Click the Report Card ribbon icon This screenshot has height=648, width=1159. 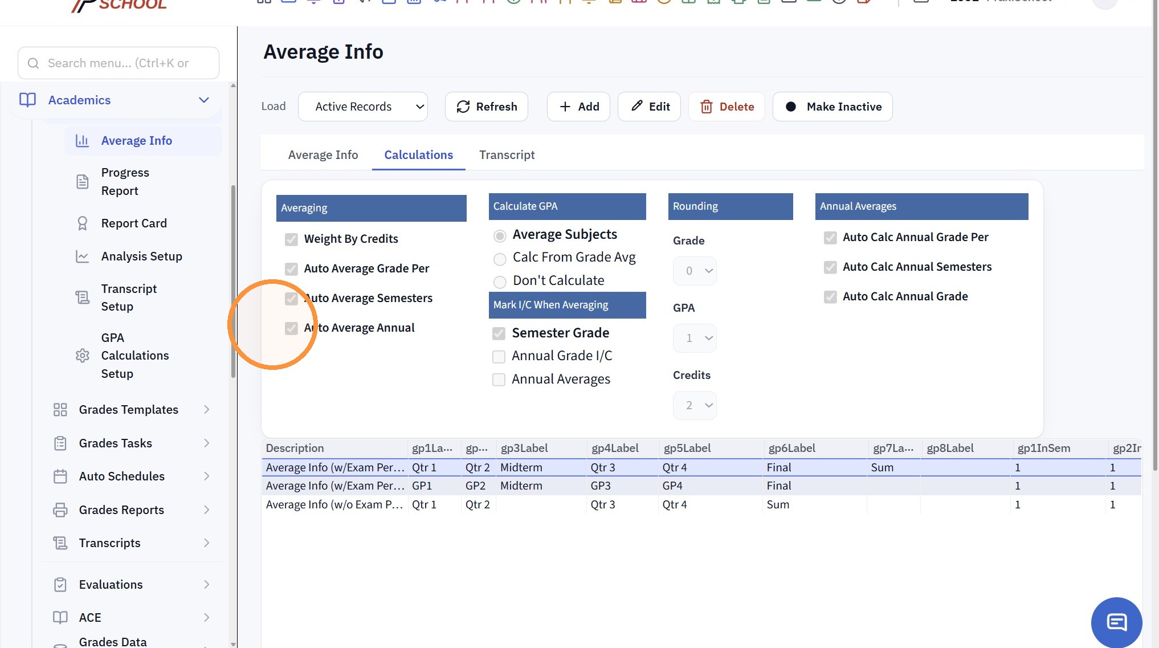[83, 223]
